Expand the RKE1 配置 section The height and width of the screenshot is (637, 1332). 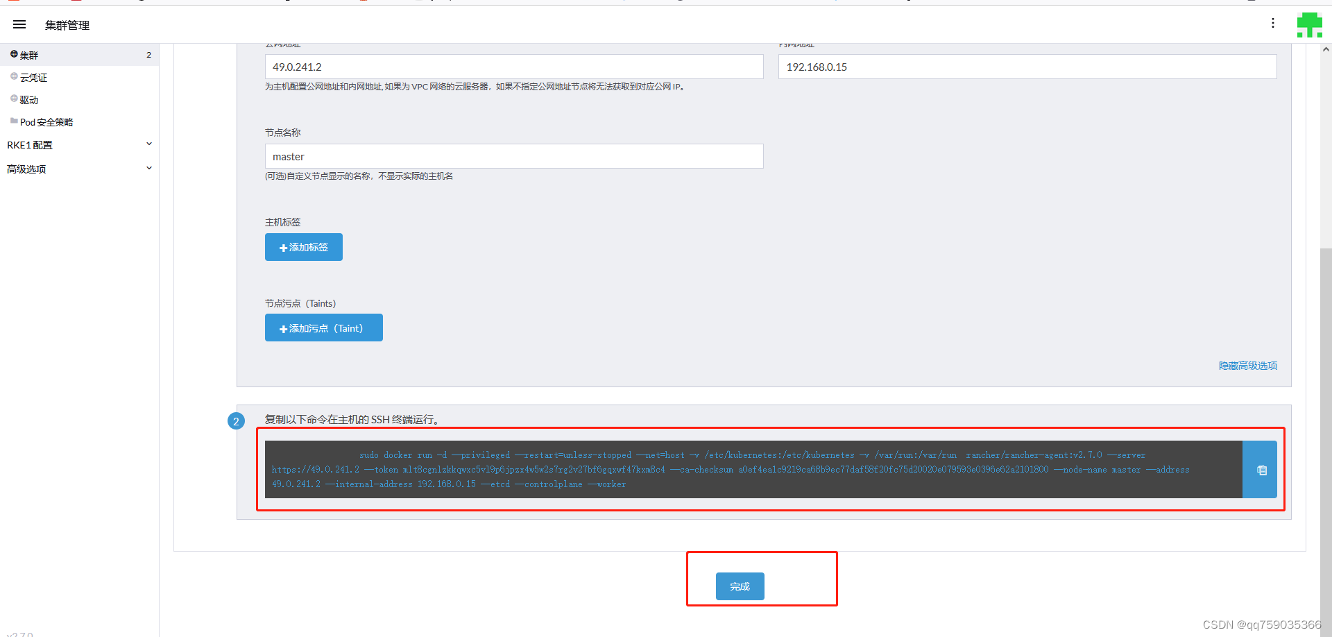tap(79, 144)
